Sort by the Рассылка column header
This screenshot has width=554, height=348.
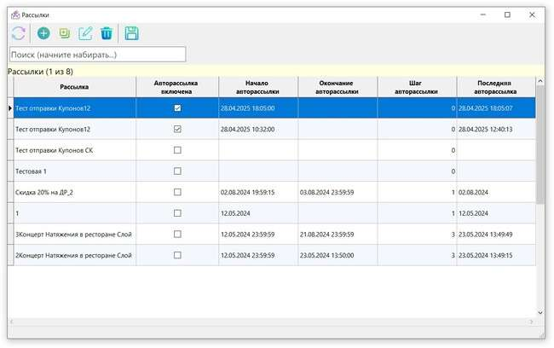[74, 87]
